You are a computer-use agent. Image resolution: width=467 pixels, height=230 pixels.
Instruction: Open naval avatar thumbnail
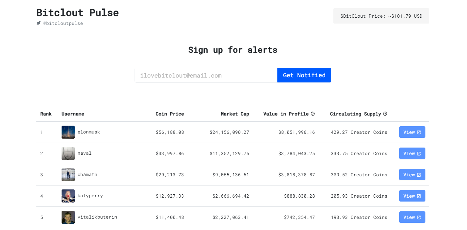(x=68, y=153)
